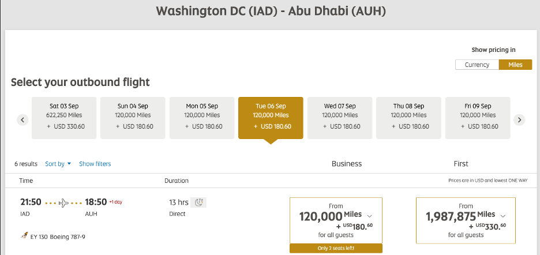The image size is (540, 255).
Task: Choose the First fare box for EY 130
Action: click(466, 220)
